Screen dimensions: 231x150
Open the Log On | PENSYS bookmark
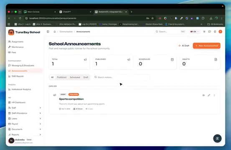(87, 24)
